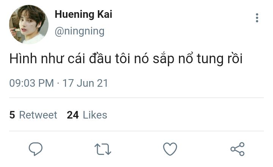The width and height of the screenshot is (273, 167).
Task: Click the 17 Jun 21 date
Action: [x=85, y=83]
